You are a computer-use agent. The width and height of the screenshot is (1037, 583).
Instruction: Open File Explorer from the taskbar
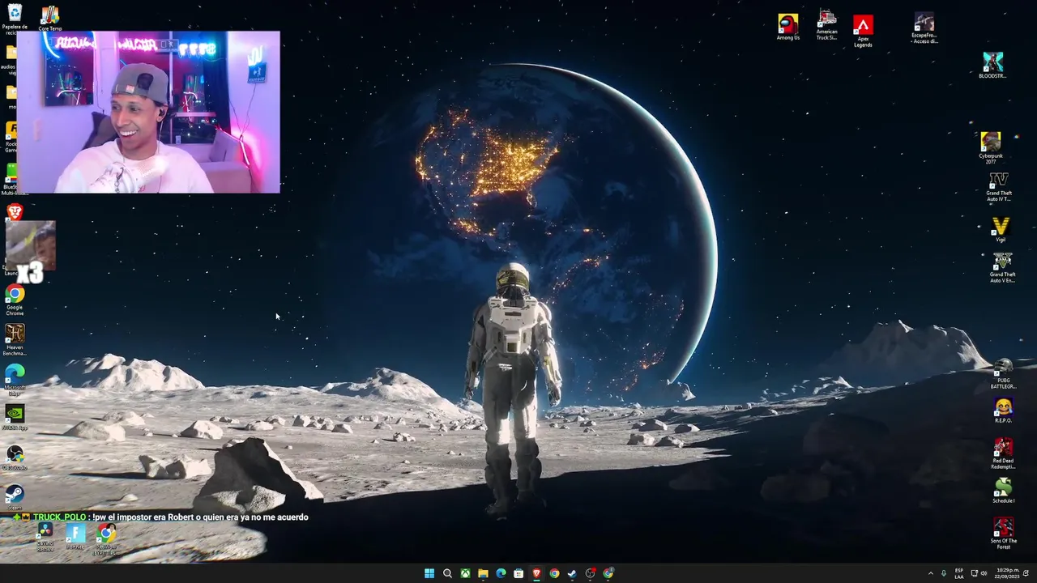[483, 573]
